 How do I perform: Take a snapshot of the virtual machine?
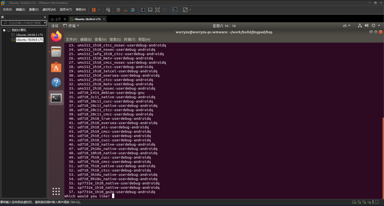click(118, 10)
